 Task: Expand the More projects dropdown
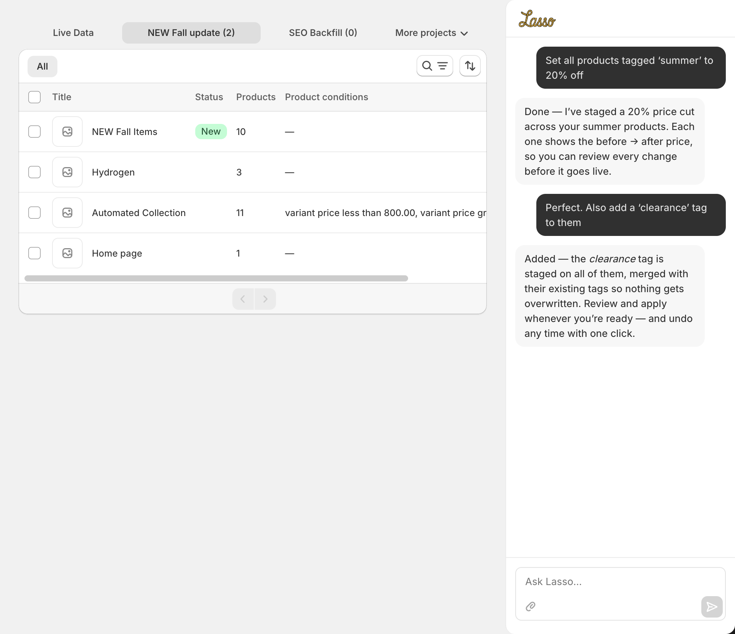click(x=431, y=33)
